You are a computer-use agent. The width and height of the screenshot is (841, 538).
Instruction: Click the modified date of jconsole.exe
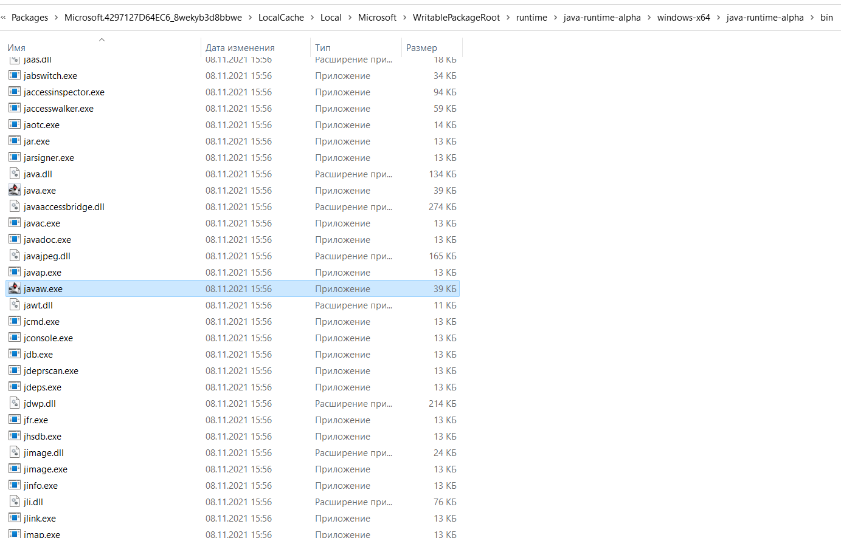click(x=238, y=338)
